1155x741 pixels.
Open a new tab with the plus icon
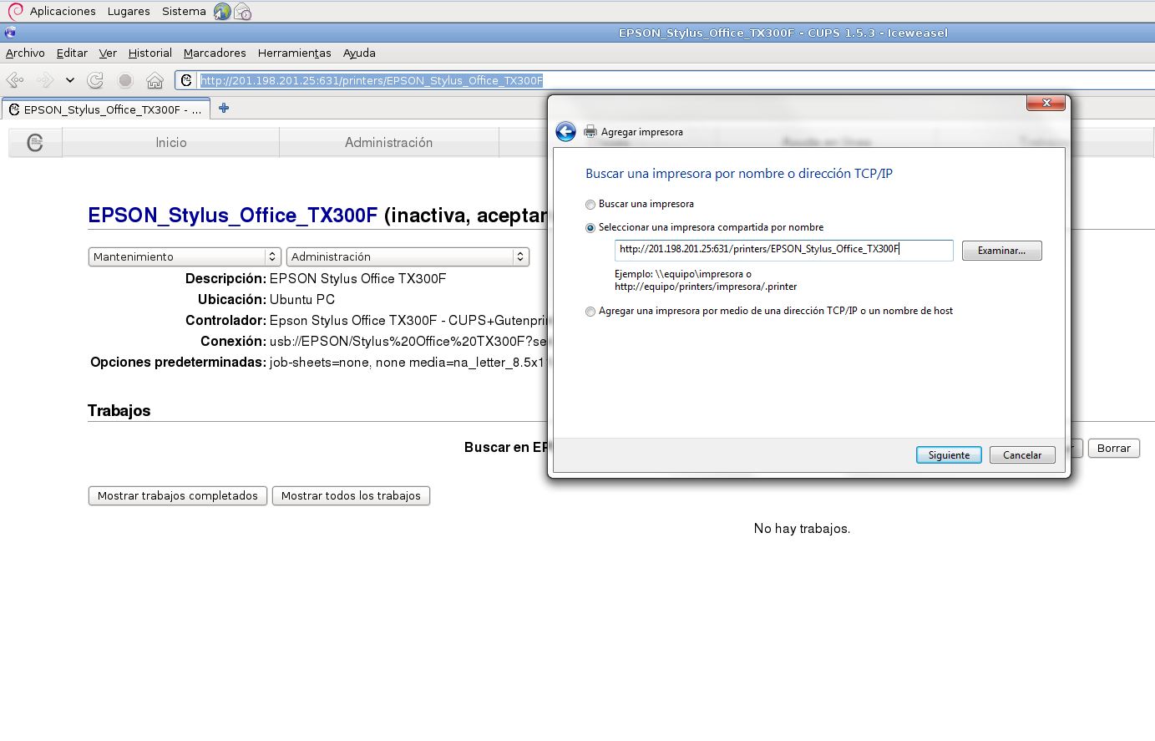point(223,109)
